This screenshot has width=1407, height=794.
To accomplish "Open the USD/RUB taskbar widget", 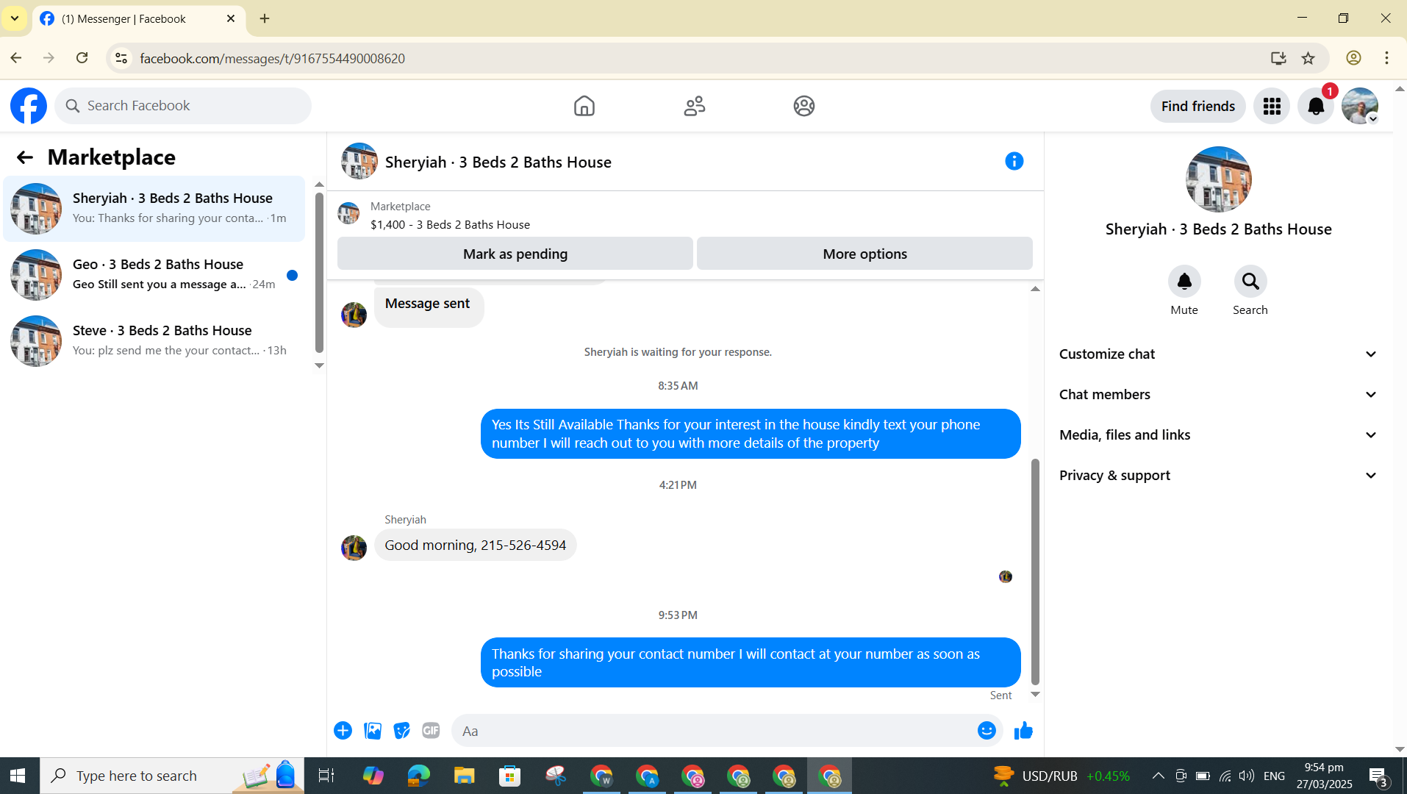I will [1061, 776].
